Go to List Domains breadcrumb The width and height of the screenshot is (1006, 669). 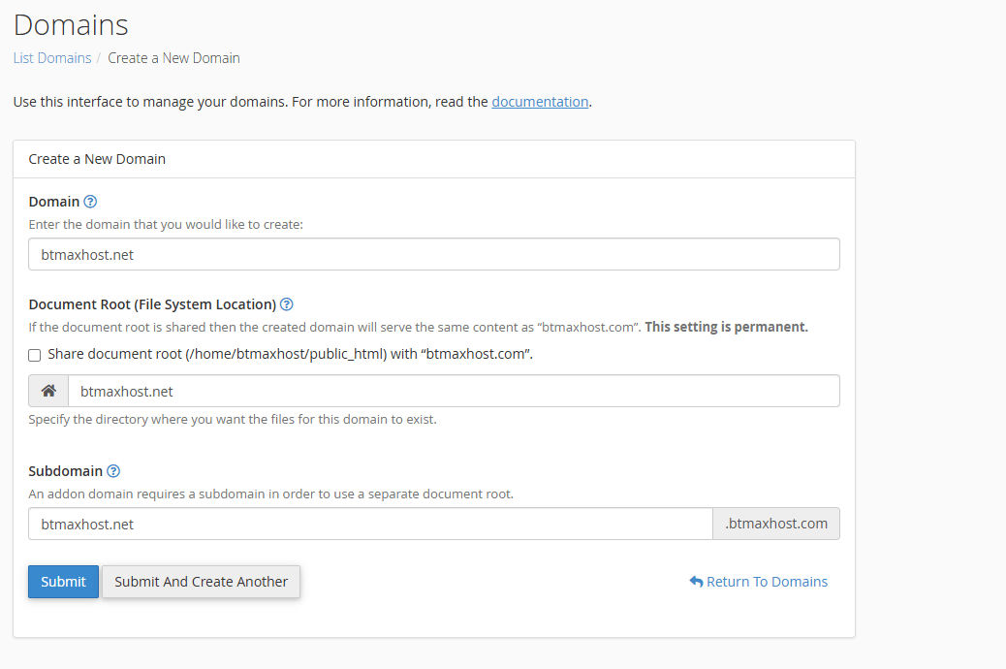[52, 58]
